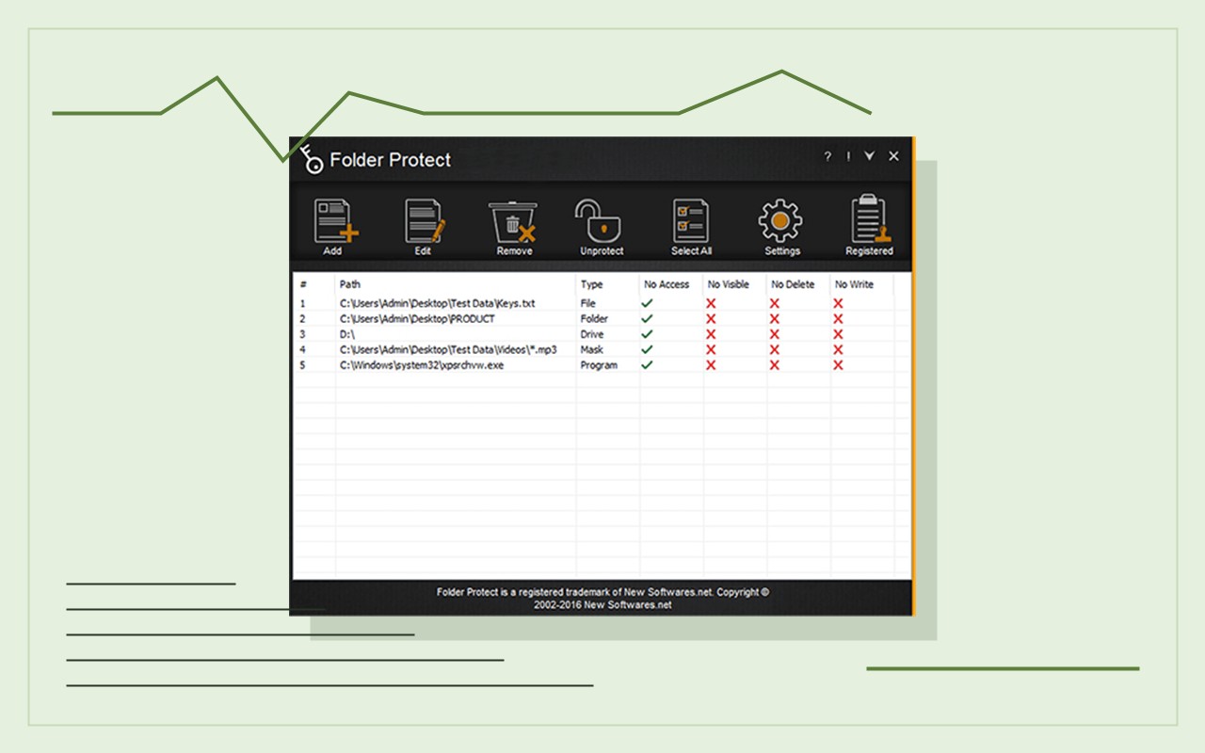Viewport: 1205px width, 753px height.
Task: Click the Registered clipboard icon
Action: (x=871, y=220)
